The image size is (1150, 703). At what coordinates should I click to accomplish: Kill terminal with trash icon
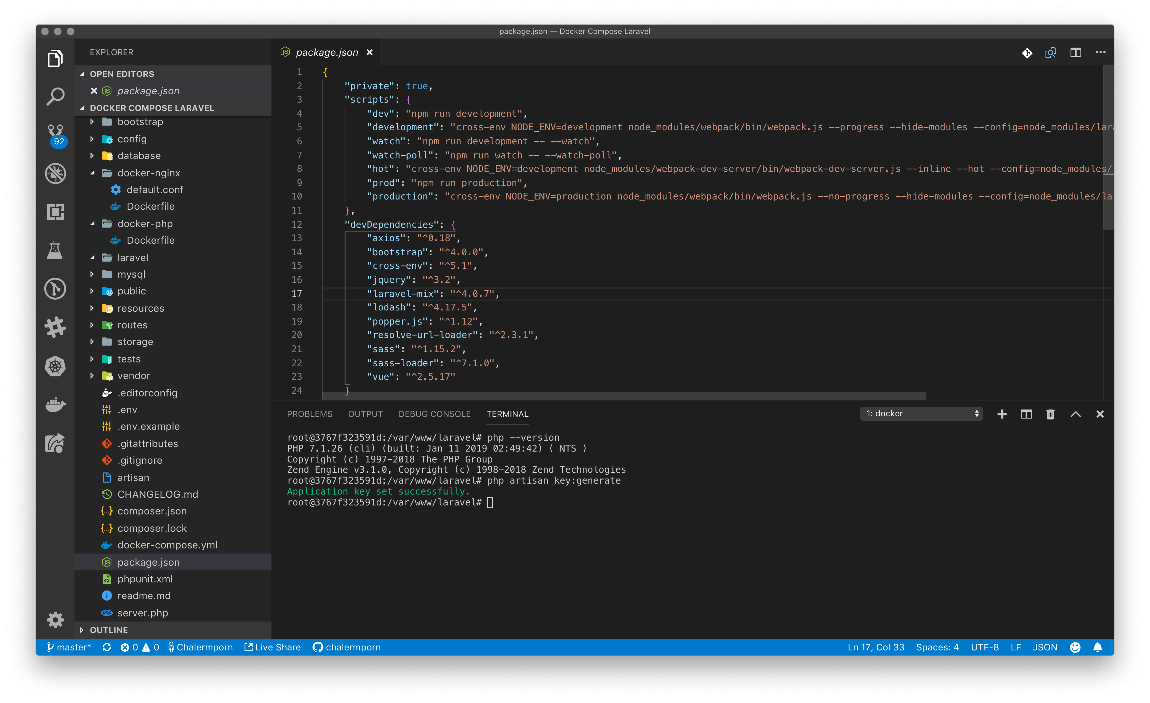[1050, 414]
